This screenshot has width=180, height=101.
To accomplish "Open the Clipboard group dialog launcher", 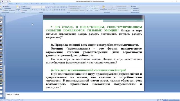I will click(15, 12).
